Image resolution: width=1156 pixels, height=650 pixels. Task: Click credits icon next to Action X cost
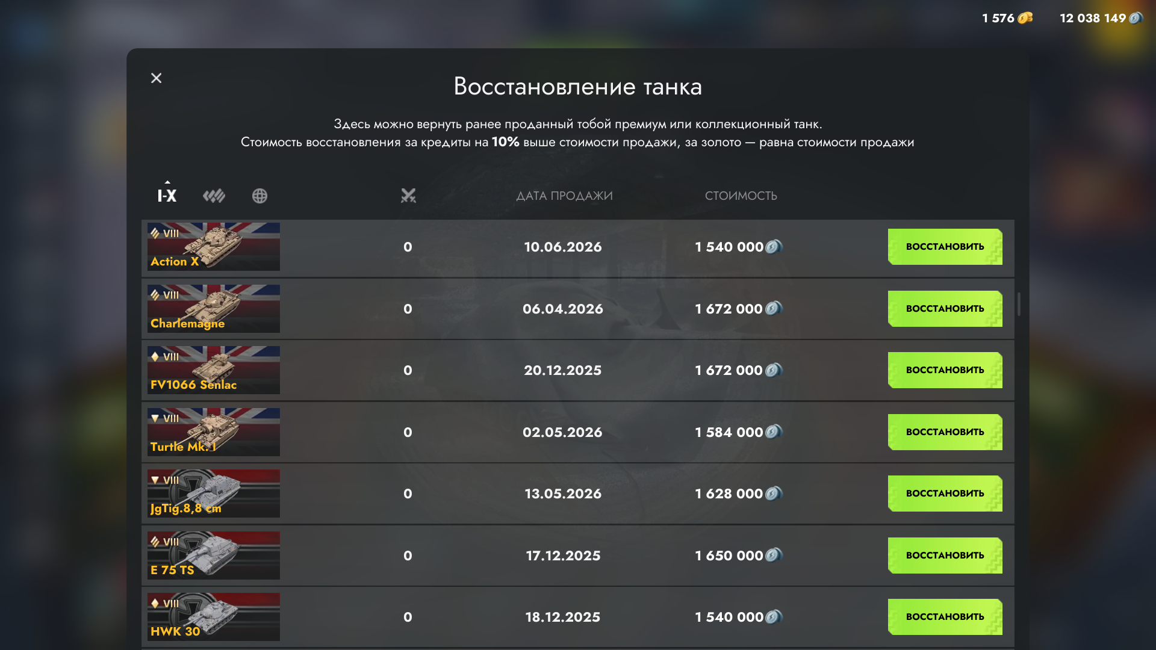pos(774,247)
